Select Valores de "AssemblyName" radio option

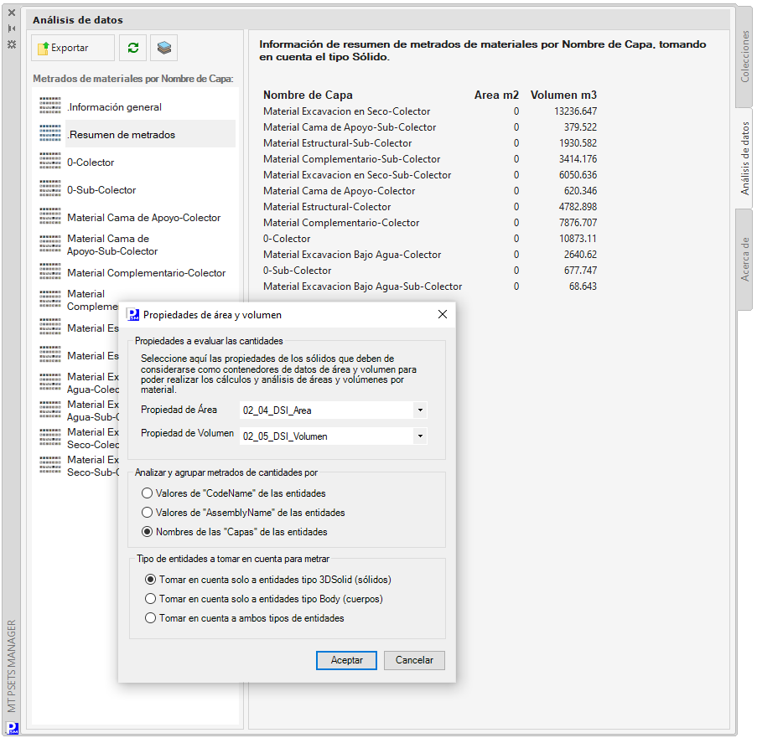point(243,513)
